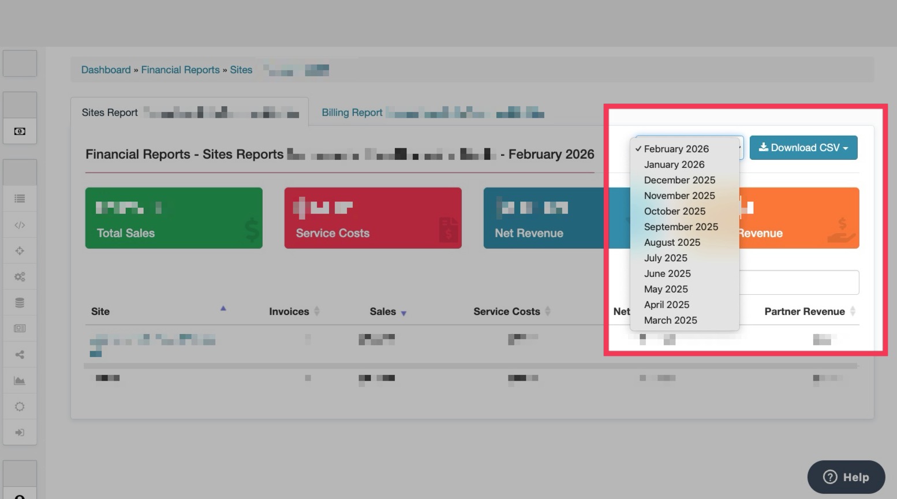Sort using Sales column arrow
This screenshot has width=897, height=499.
403,314
